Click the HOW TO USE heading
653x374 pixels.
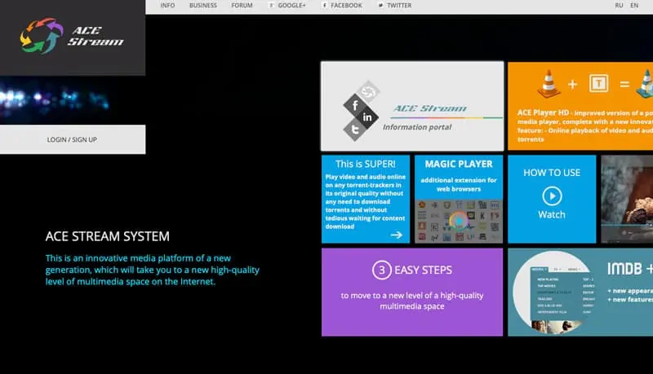point(552,173)
